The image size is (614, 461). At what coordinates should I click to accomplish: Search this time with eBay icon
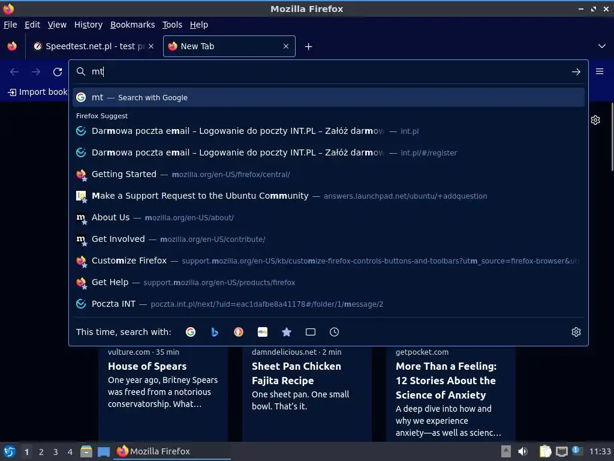point(263,332)
